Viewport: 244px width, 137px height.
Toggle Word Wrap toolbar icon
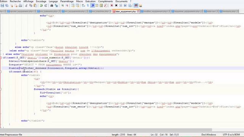(x=83, y=6)
